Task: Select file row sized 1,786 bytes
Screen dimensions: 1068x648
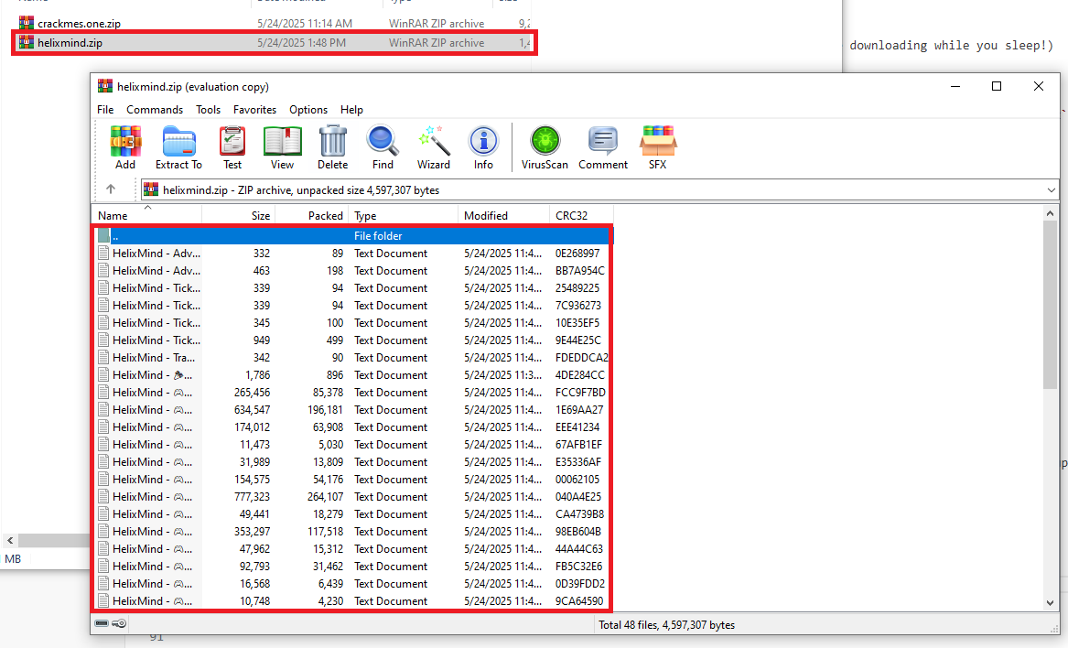Action: [353, 374]
